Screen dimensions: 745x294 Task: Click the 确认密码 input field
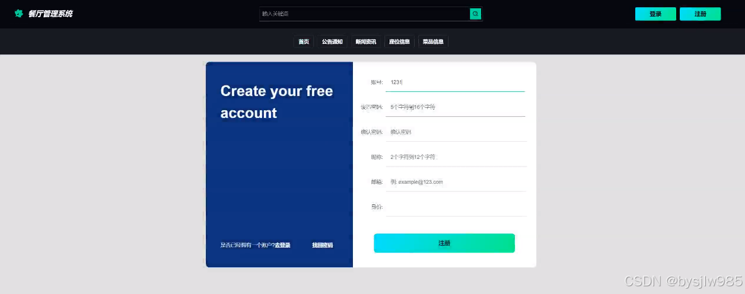[x=456, y=132]
